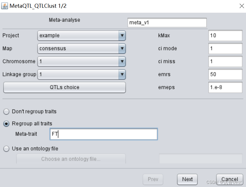This screenshot has width=246, height=187.
Task: Click 'Choose an ontology file...' button
Action: point(71,159)
